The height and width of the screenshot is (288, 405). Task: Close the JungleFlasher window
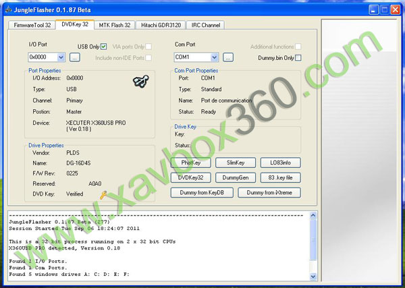point(395,10)
